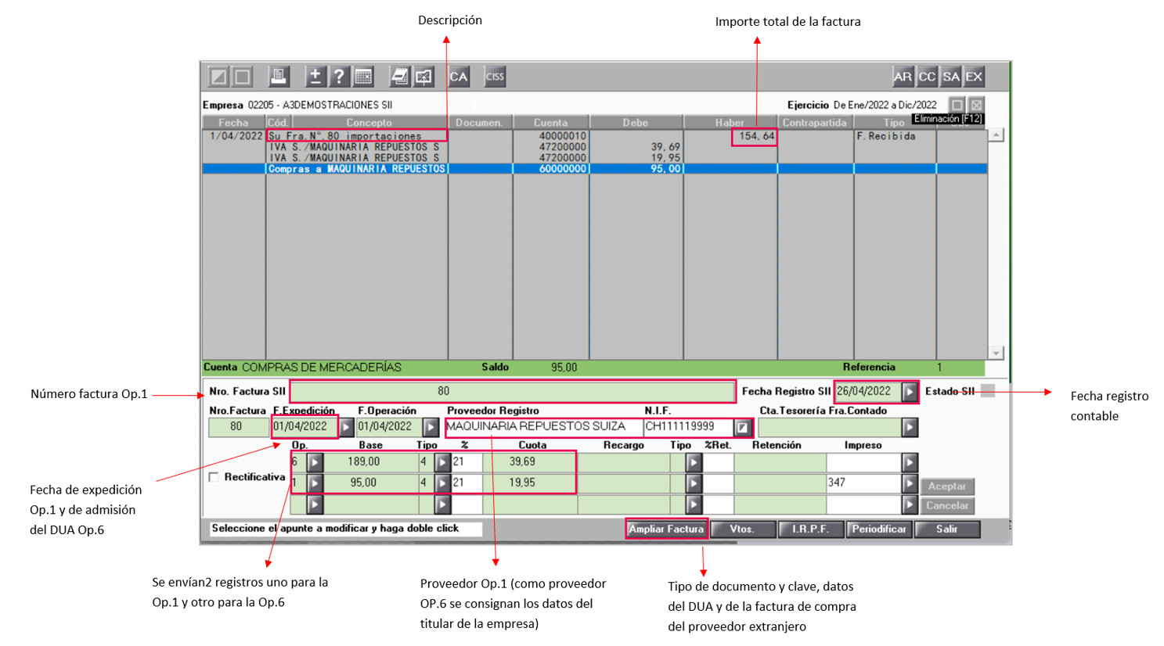Click the chart board icon beside CA
The width and height of the screenshot is (1164, 646).
[423, 76]
